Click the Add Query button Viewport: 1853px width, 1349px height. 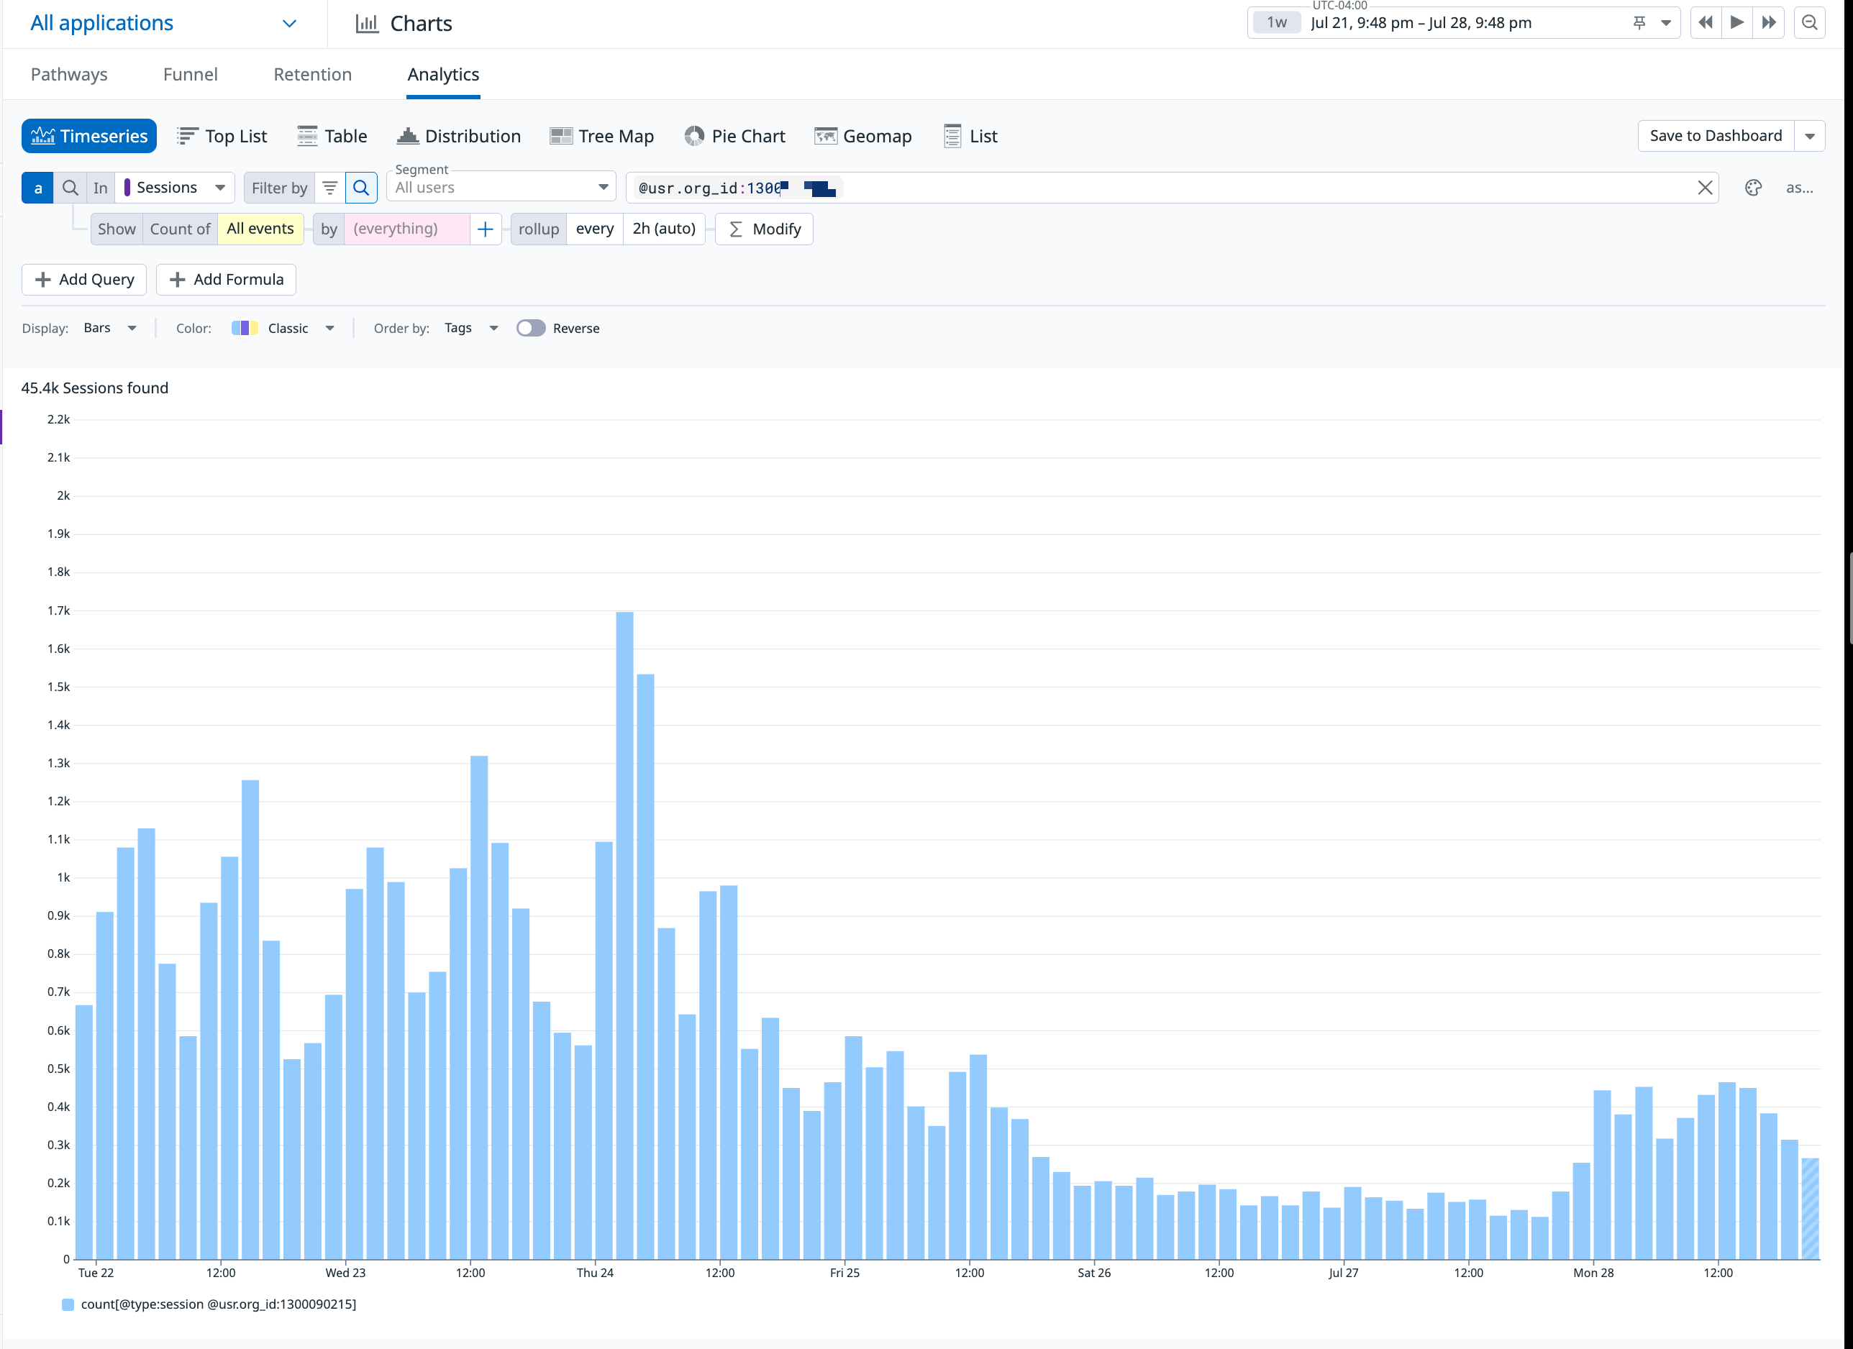click(x=84, y=280)
